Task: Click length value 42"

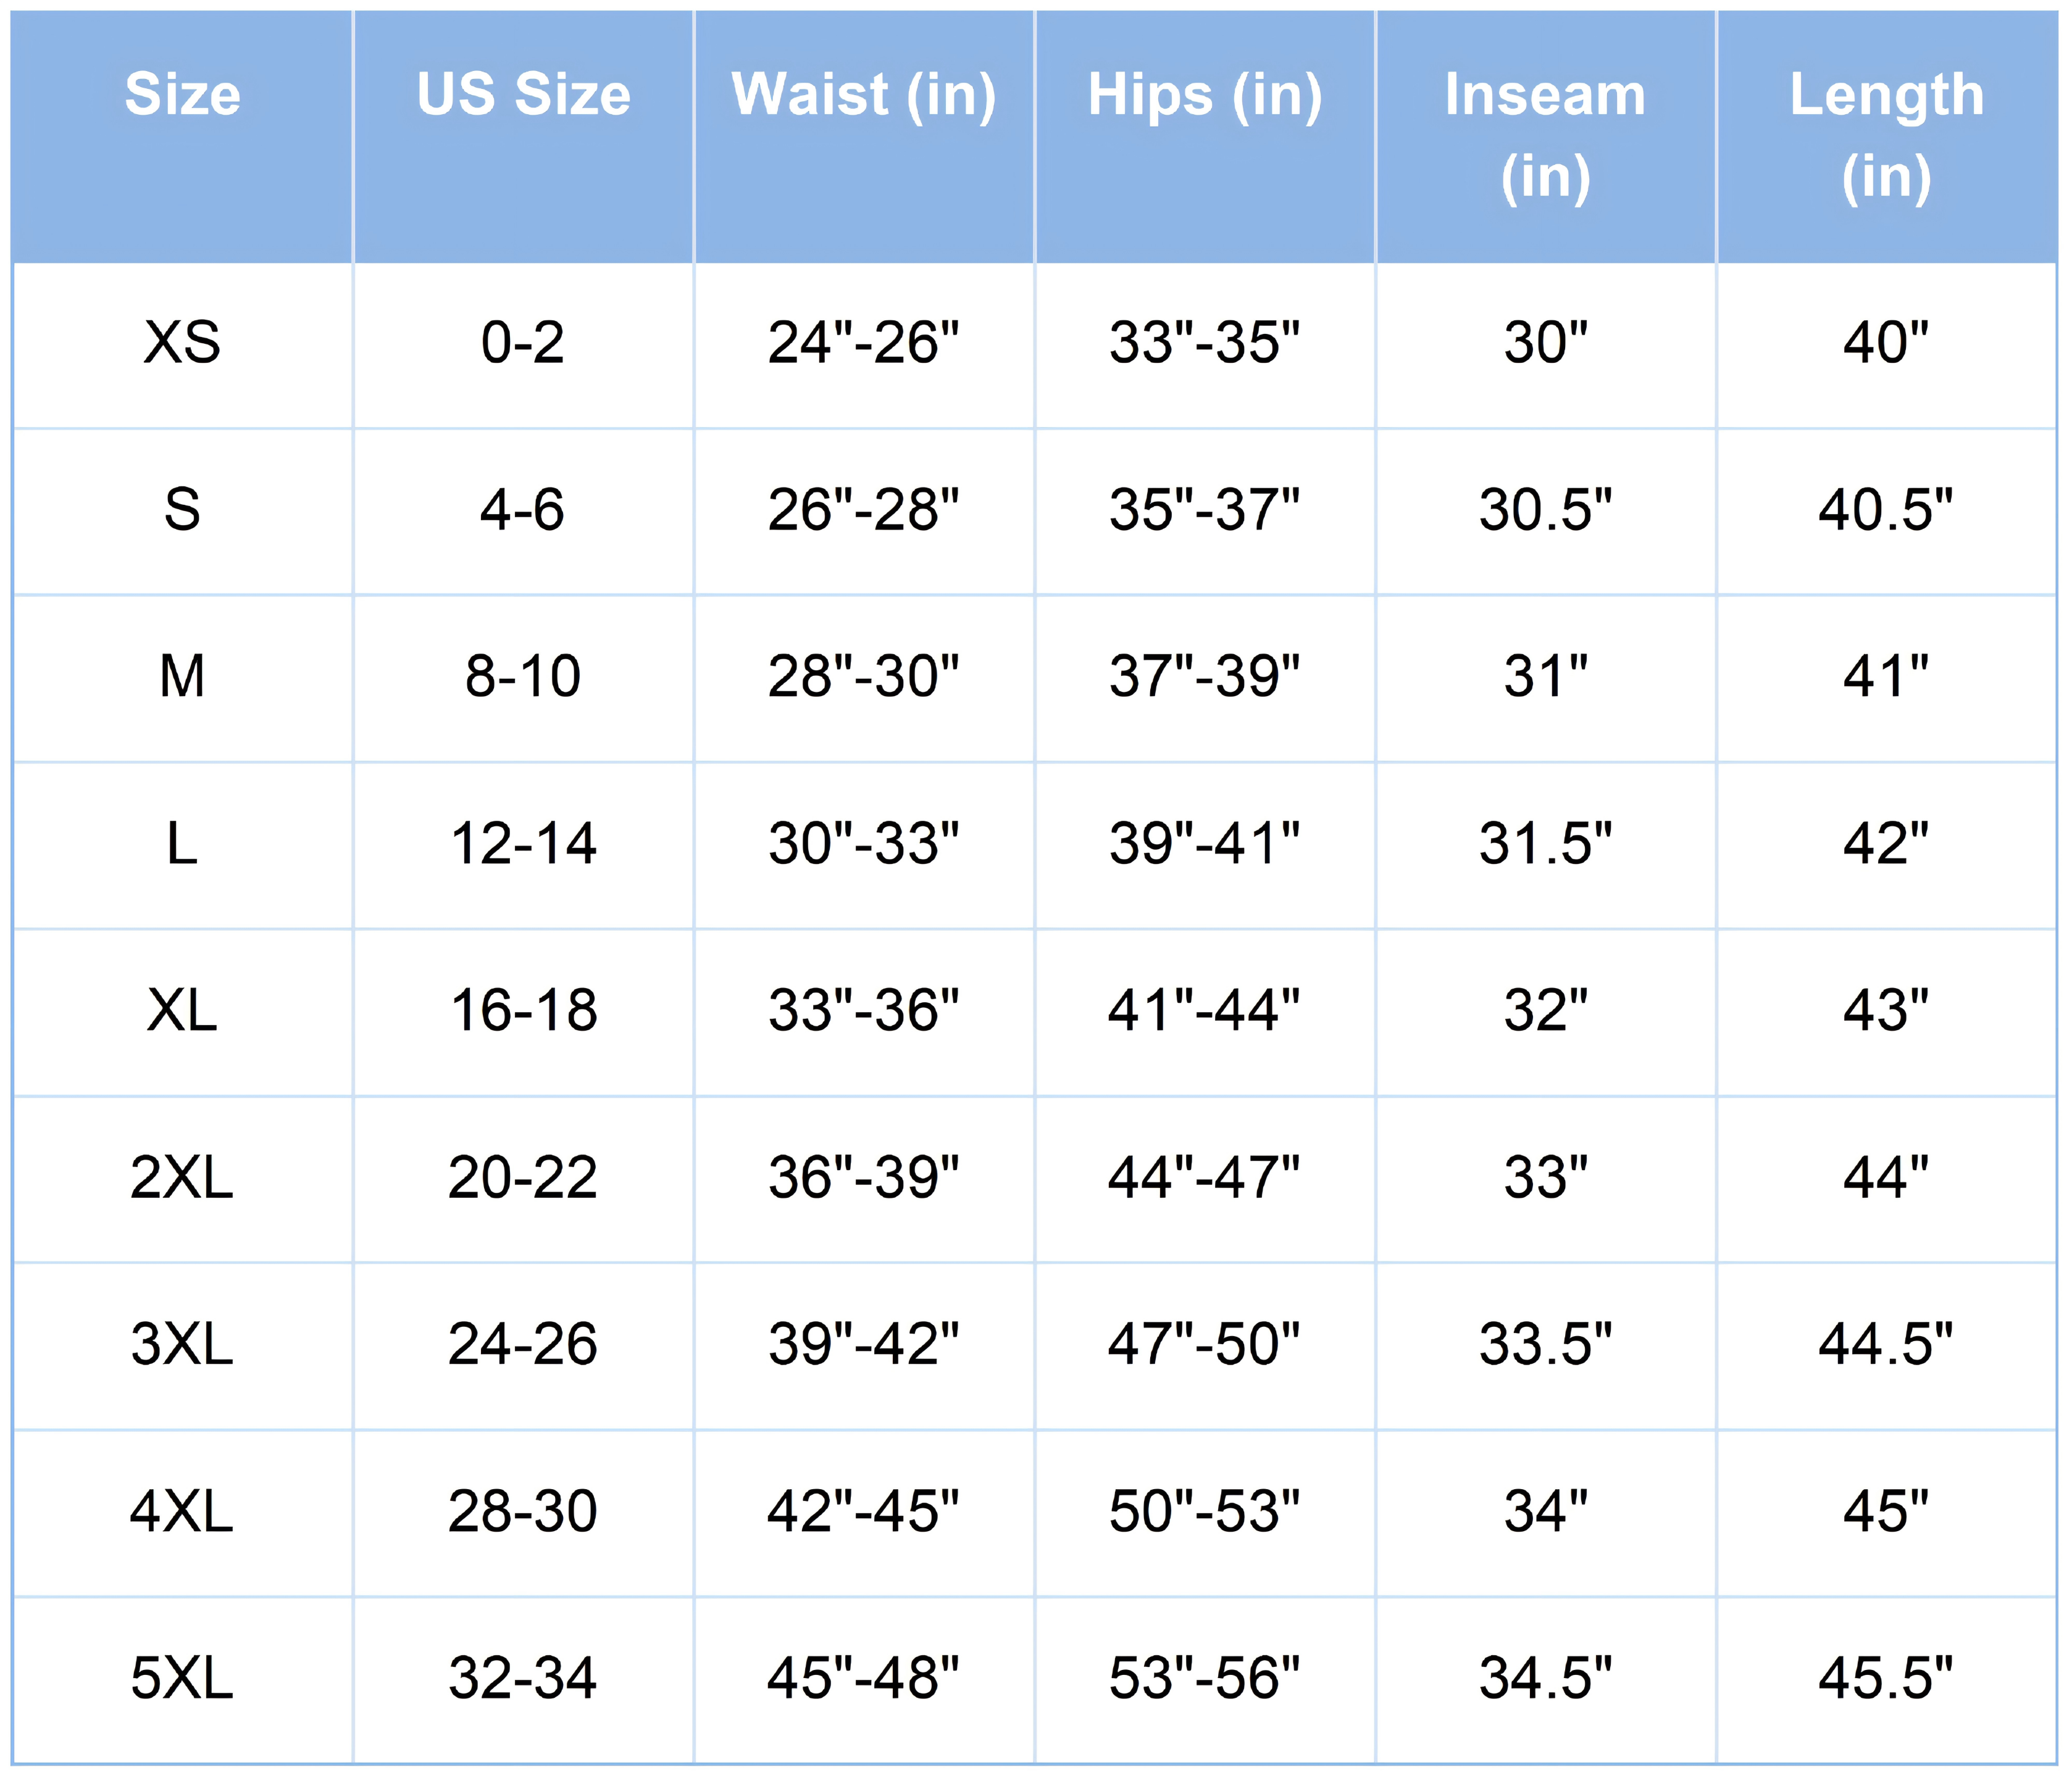Action: 1886,844
